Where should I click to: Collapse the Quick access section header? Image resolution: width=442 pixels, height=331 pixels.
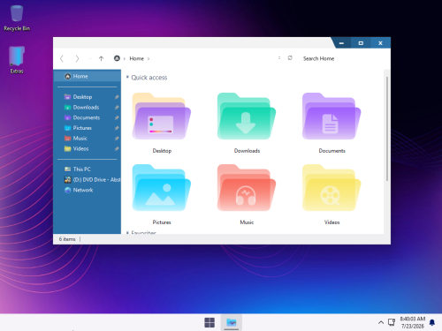(x=127, y=77)
